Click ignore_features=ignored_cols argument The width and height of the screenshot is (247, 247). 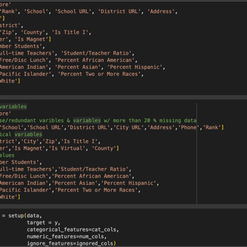pos(70,243)
